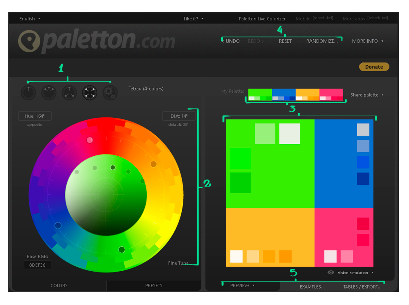Open the PREVIEW tab dropdown

(242, 286)
